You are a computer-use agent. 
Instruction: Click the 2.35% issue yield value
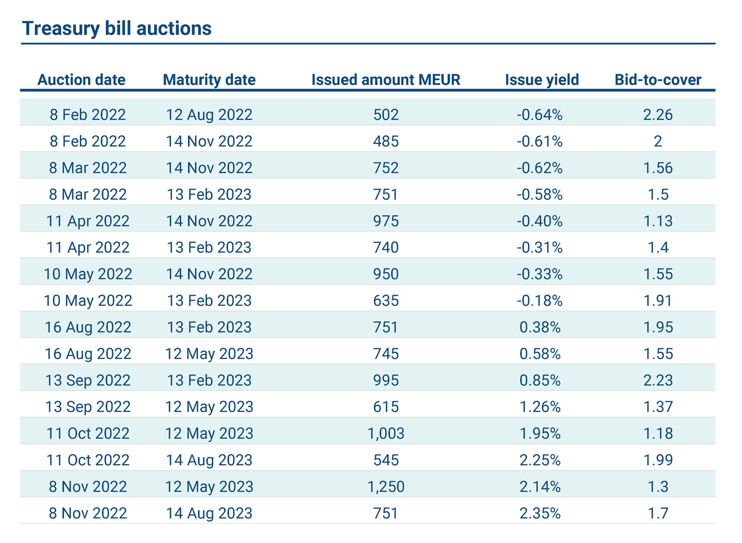[x=540, y=513]
